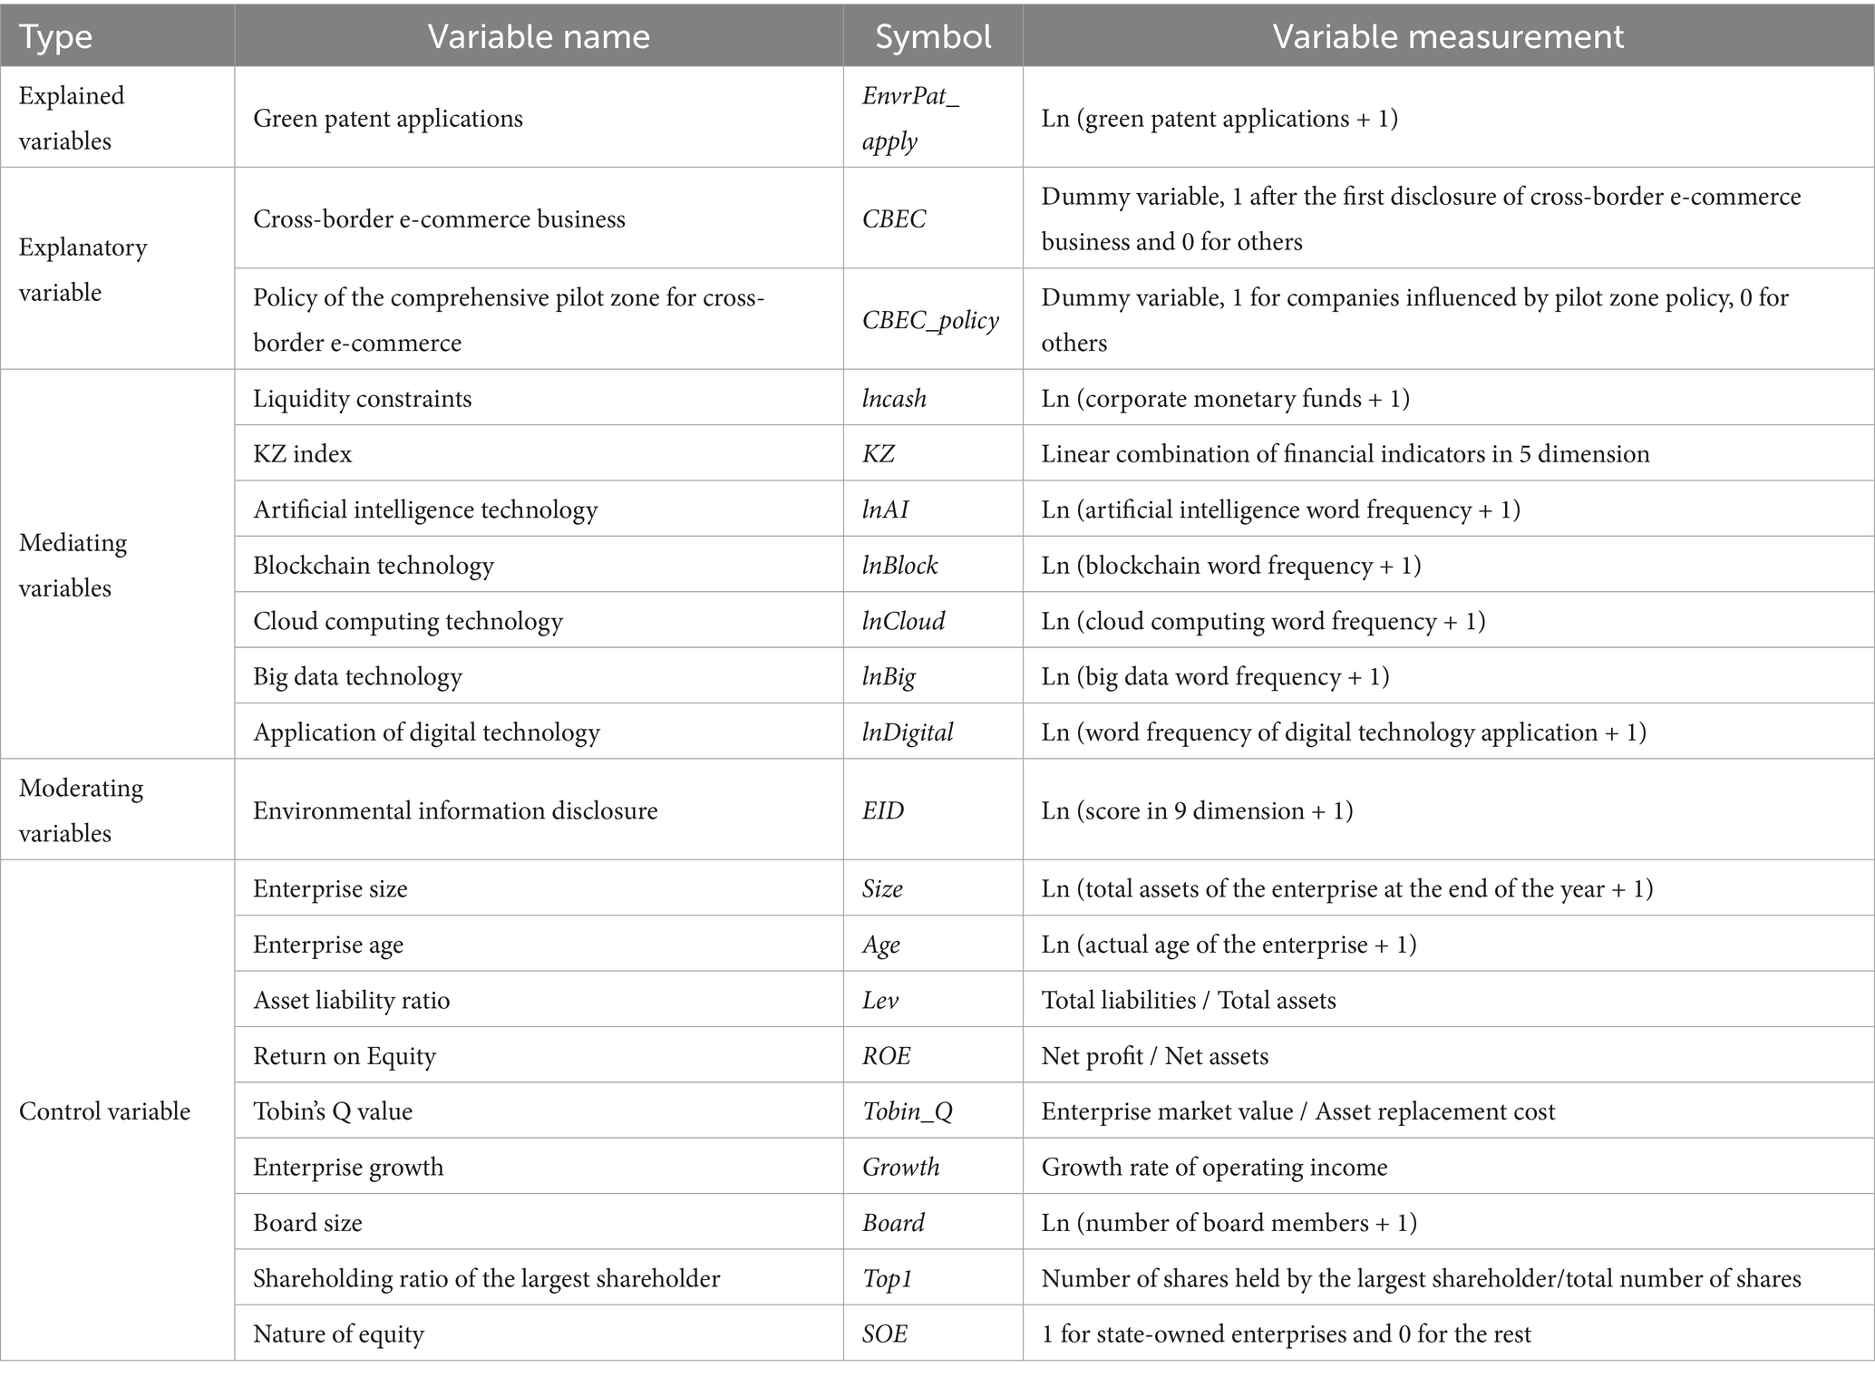Select the 'Enterprise size' variable cell
This screenshot has width=1875, height=1377.
(x=330, y=888)
